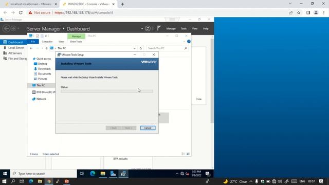Go up one folder in Explorer
Image resolution: width=329 pixels, height=185 pixels.
pos(46,48)
